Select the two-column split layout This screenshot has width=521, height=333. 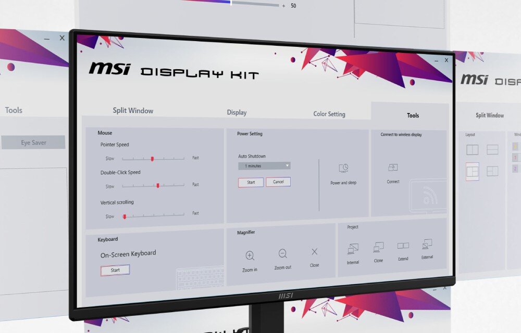[473, 149]
